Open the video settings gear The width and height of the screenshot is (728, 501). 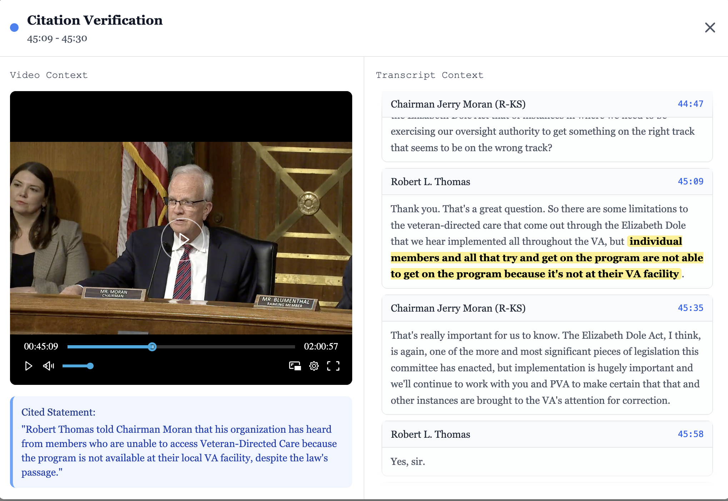point(314,366)
